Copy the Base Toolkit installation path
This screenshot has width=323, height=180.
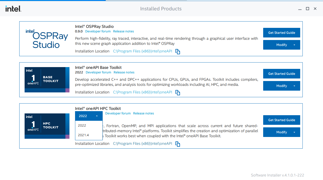(177, 92)
